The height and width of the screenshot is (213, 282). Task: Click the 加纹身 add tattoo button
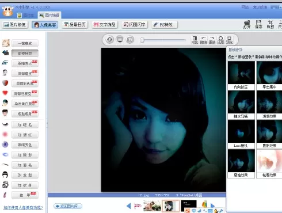pyautogui.click(x=25, y=185)
